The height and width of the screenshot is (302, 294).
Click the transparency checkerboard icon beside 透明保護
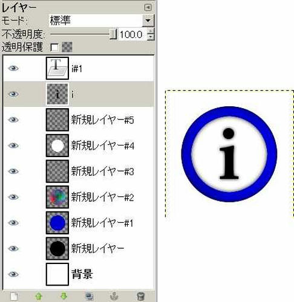tap(67, 47)
